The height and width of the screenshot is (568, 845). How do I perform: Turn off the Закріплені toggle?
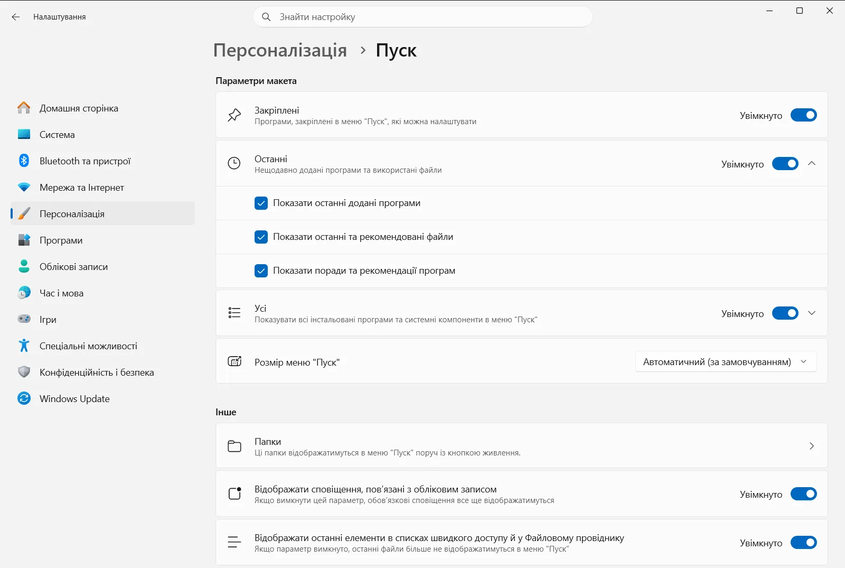tap(804, 115)
